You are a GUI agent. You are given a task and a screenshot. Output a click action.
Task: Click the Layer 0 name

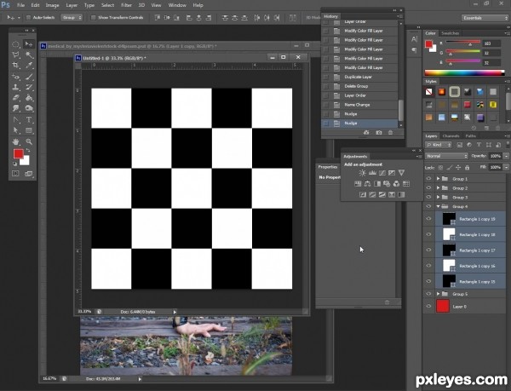pos(460,307)
